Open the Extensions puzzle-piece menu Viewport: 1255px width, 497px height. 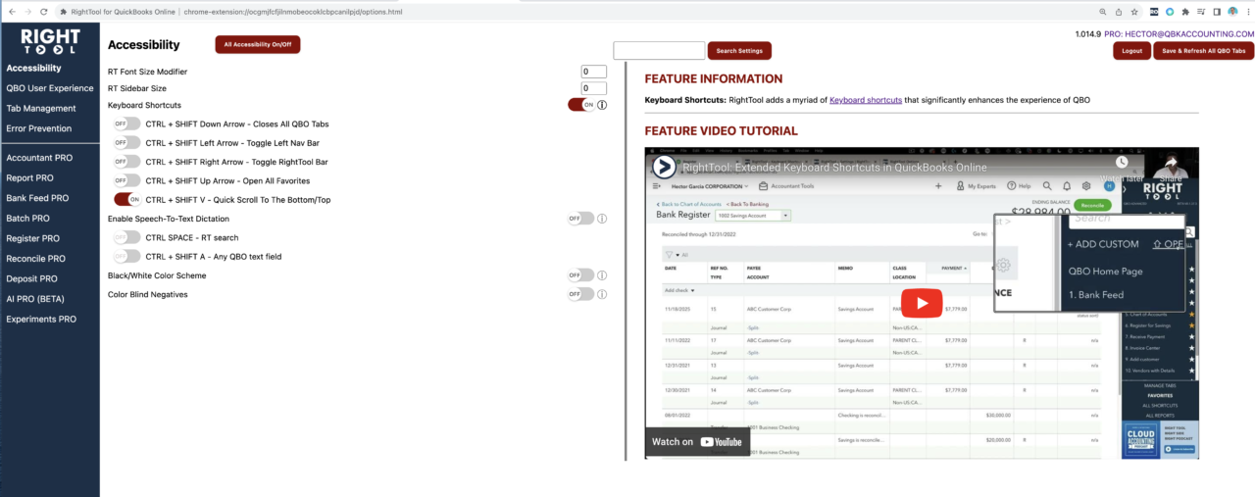1185,12
